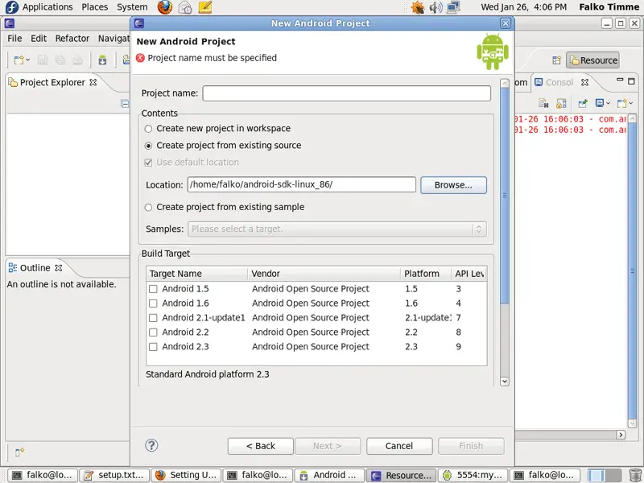Open the Refactor menu
Image resolution: width=644 pixels, height=483 pixels.
72,38
